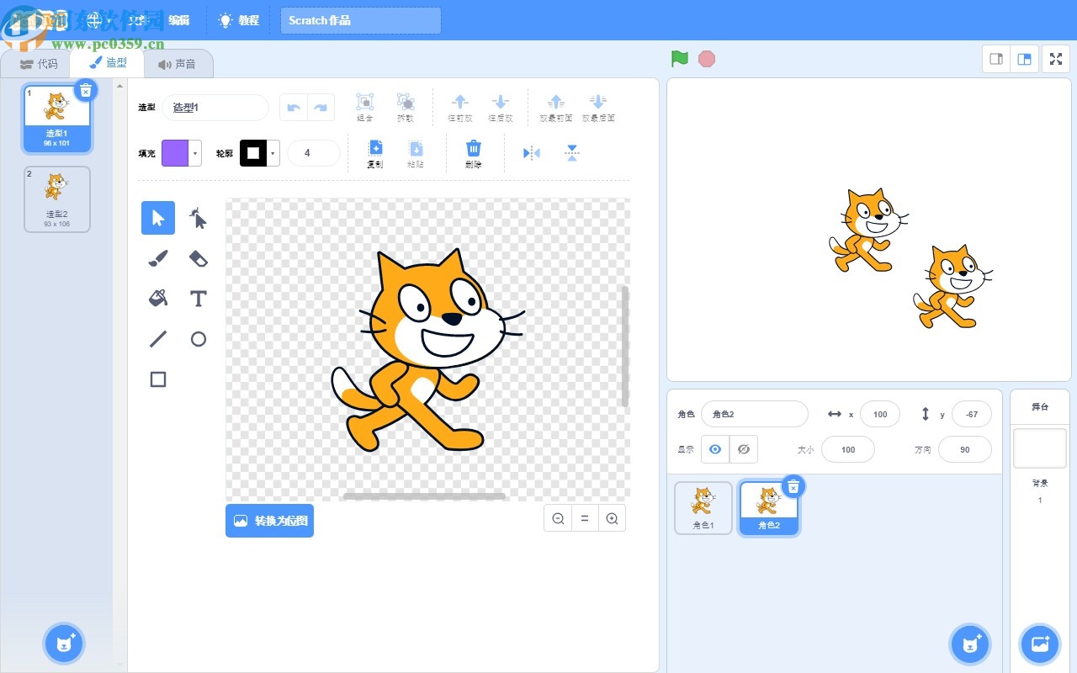The image size is (1077, 673).
Task: Click the green flag to run
Action: point(679,58)
